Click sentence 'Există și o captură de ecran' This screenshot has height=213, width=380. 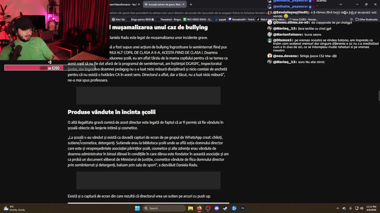pos(139,196)
